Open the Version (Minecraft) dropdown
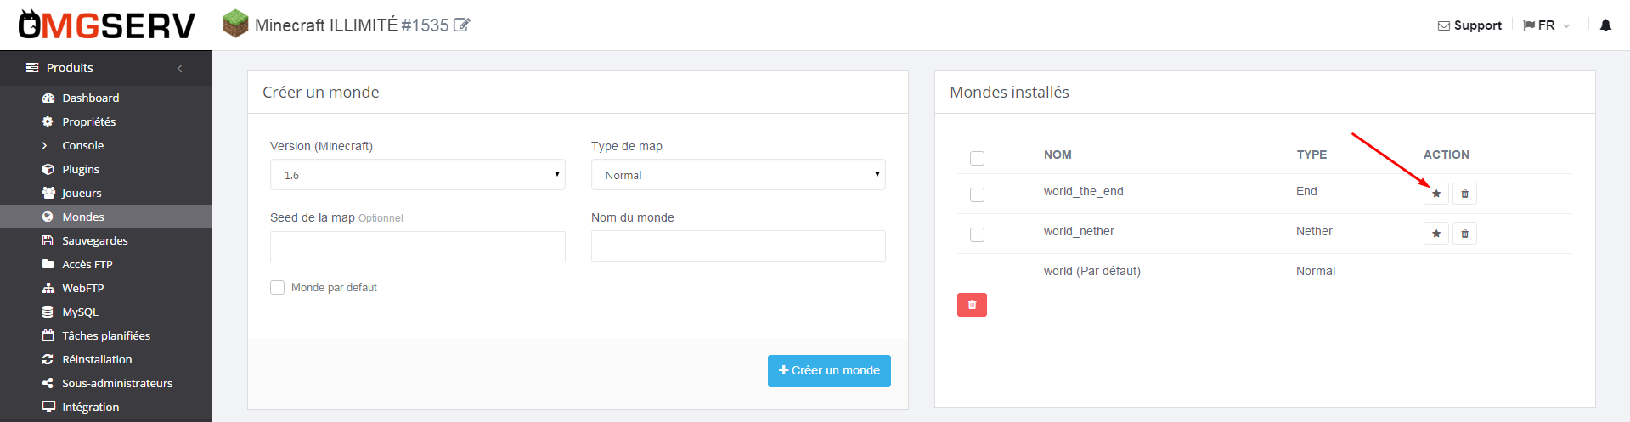 417,175
